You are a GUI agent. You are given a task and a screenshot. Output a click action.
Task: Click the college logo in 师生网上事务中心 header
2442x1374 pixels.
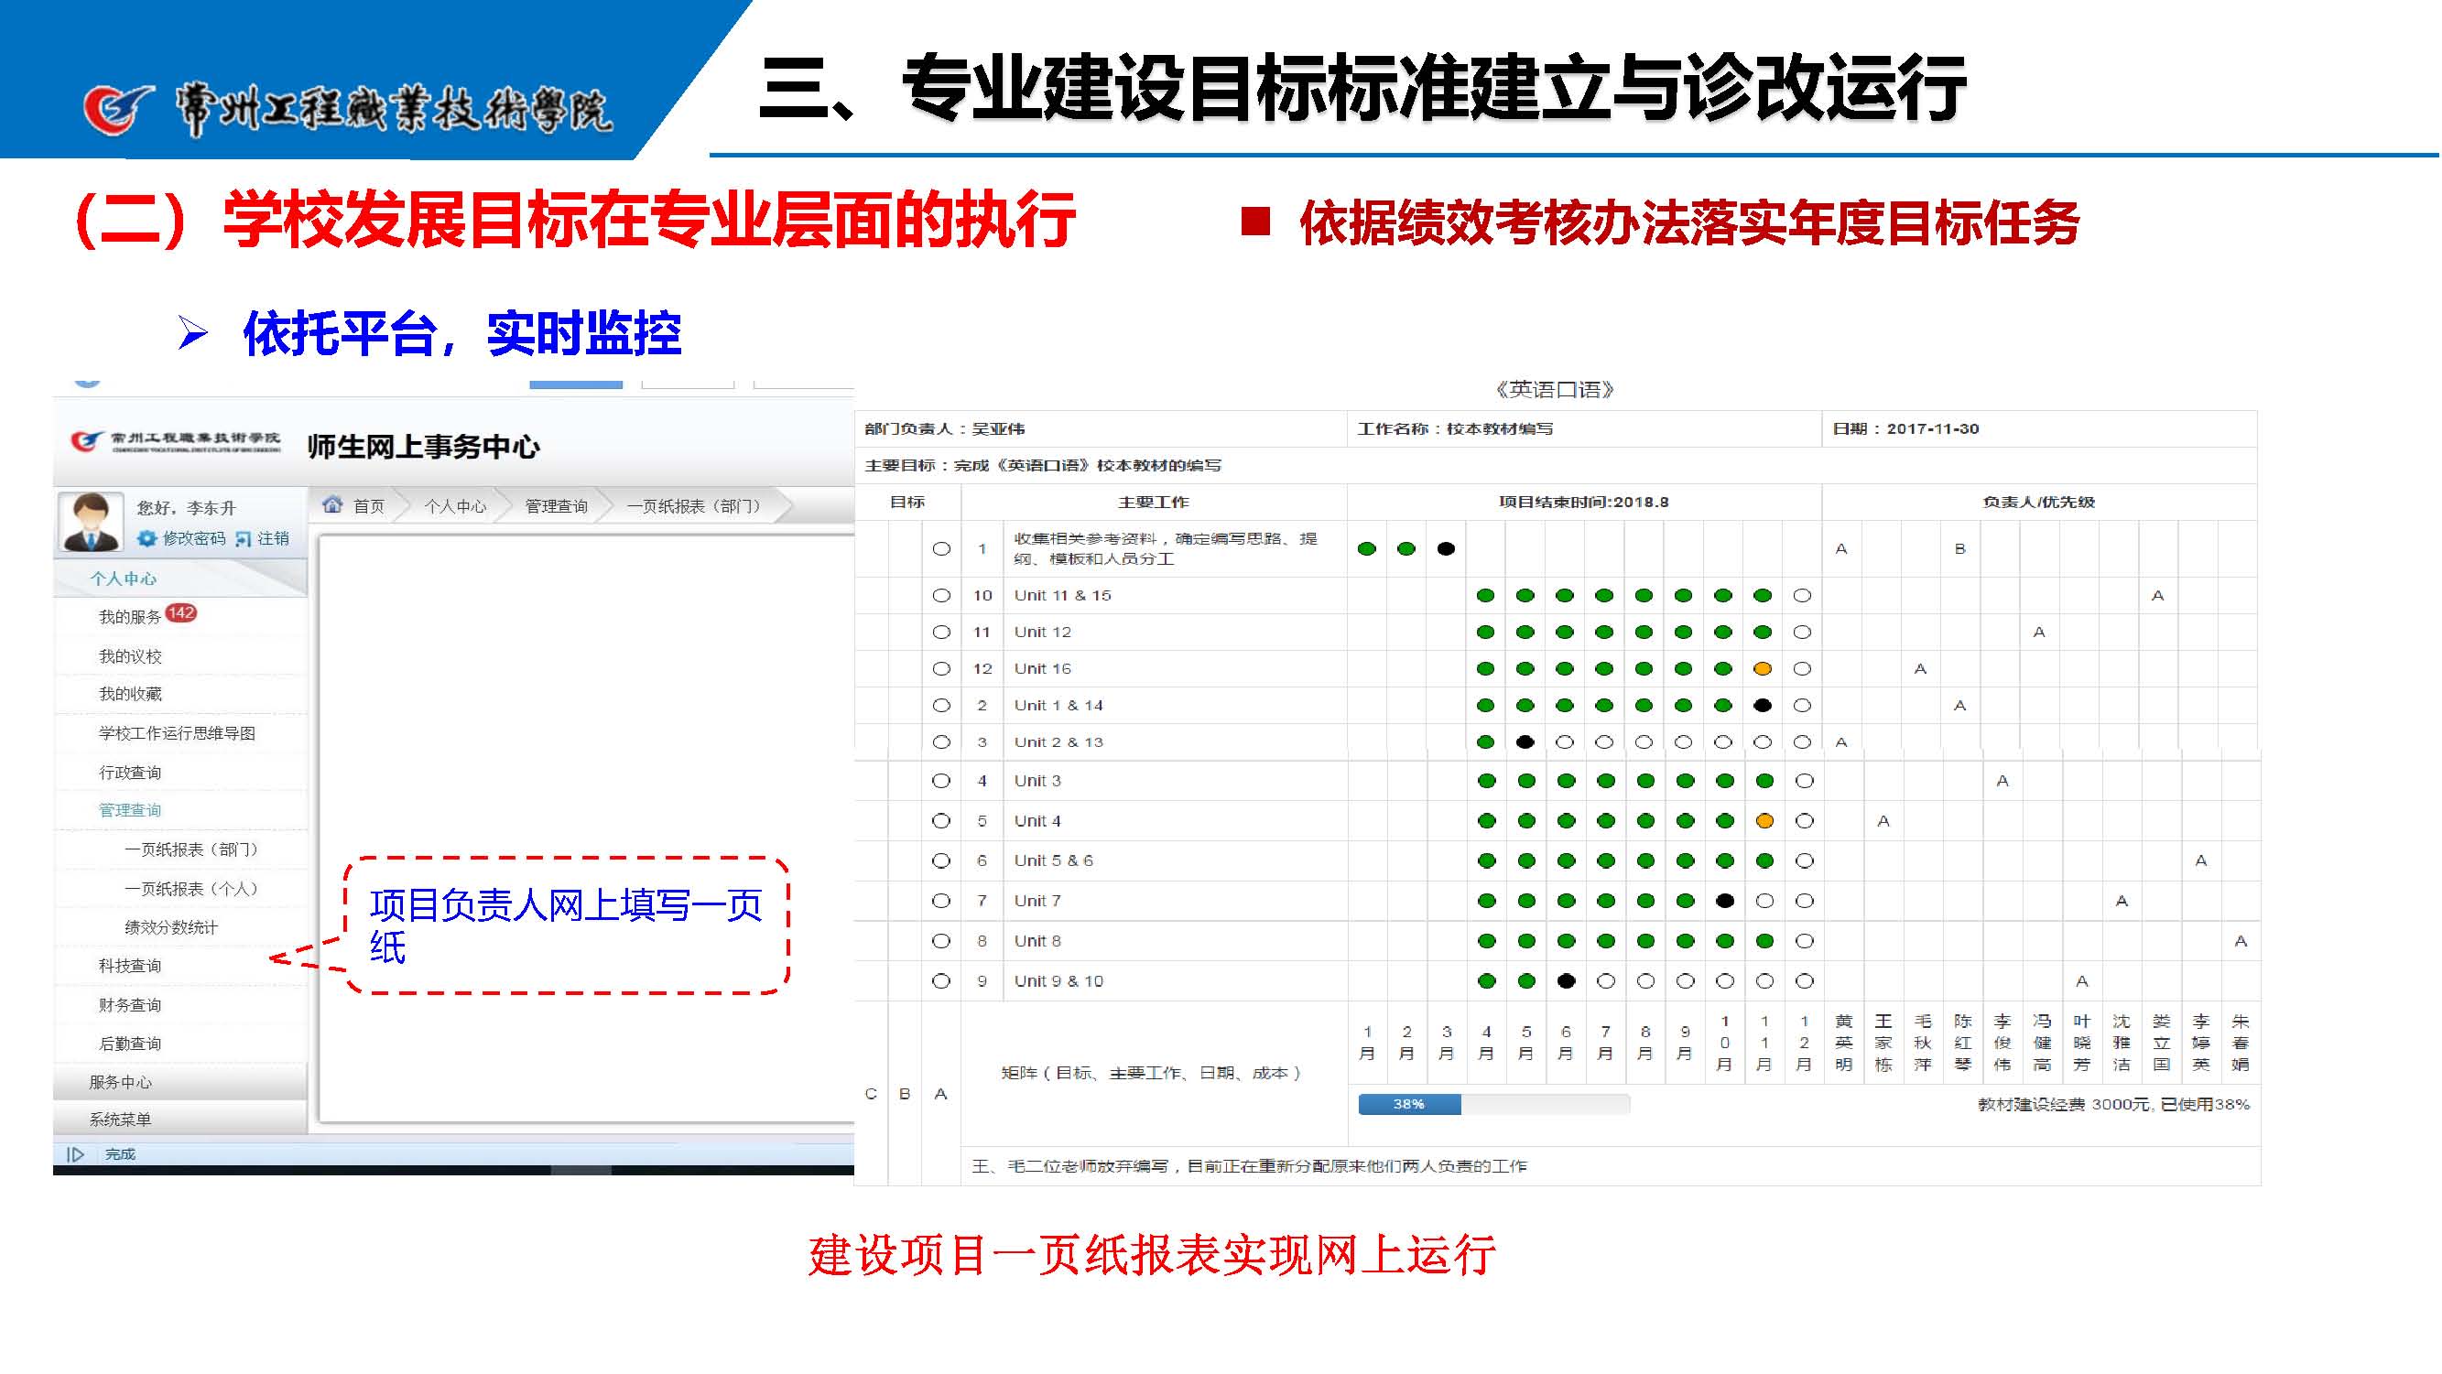(x=85, y=441)
